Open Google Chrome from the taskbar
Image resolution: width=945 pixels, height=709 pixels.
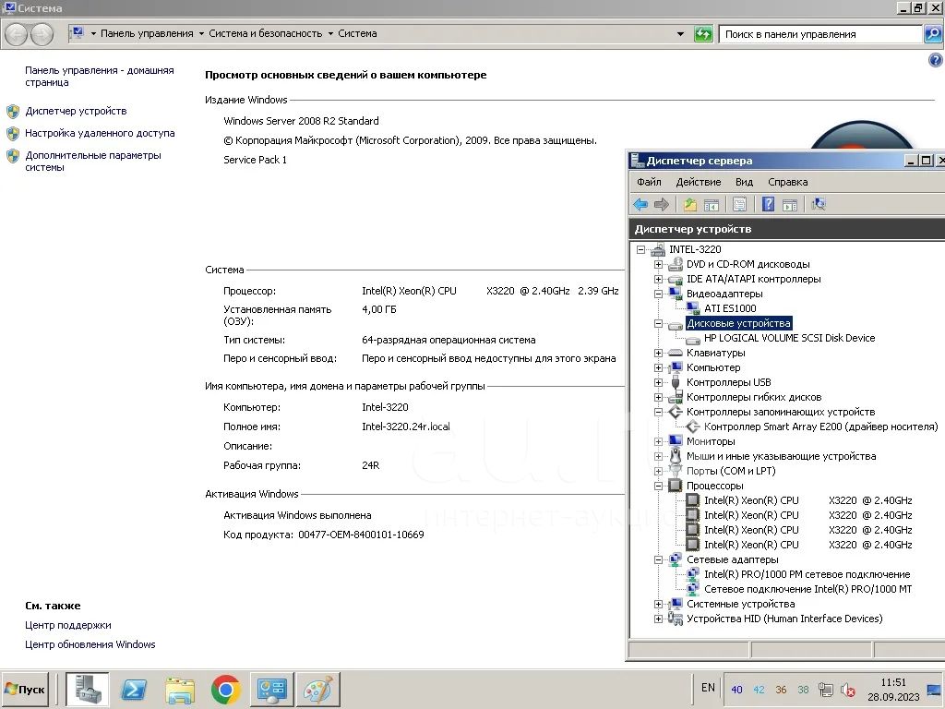click(226, 689)
